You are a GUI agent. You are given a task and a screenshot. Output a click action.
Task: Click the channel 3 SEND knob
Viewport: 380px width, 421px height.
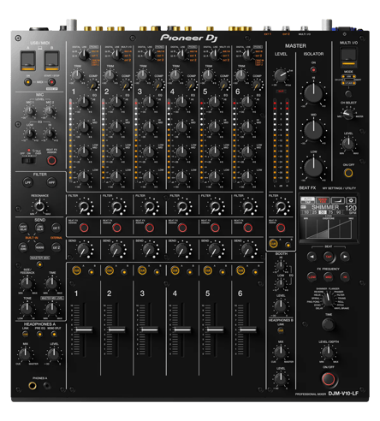149,250
